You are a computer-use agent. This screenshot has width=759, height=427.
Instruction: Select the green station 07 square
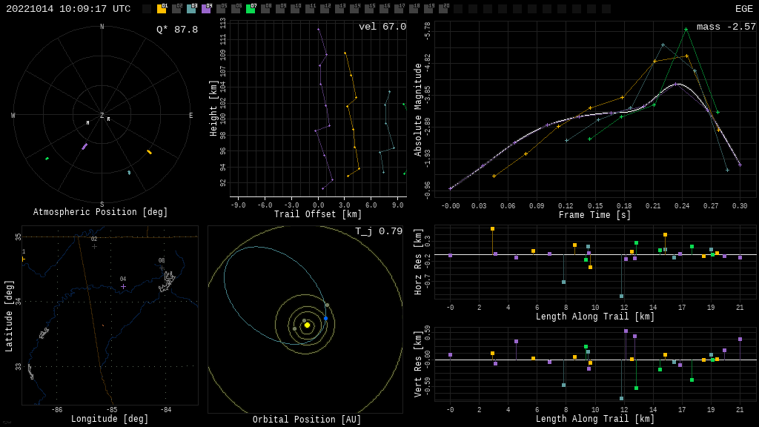251,9
